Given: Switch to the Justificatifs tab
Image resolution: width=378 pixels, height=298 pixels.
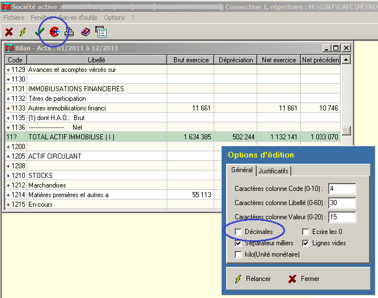Looking at the screenshot, I should pos(273,171).
